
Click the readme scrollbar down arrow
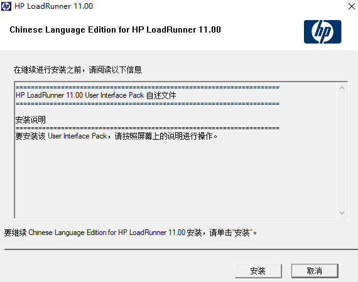pyautogui.click(x=342, y=212)
